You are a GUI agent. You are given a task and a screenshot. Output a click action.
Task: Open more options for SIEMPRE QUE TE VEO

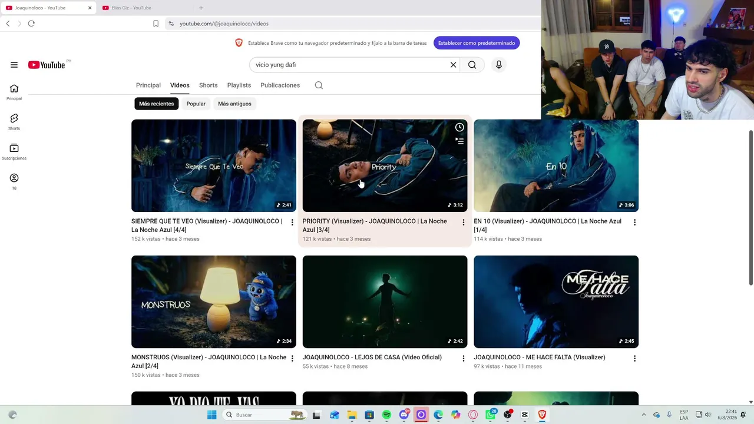pyautogui.click(x=292, y=222)
